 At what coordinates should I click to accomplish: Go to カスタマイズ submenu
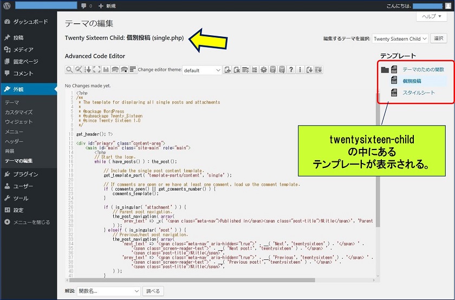tap(18, 112)
